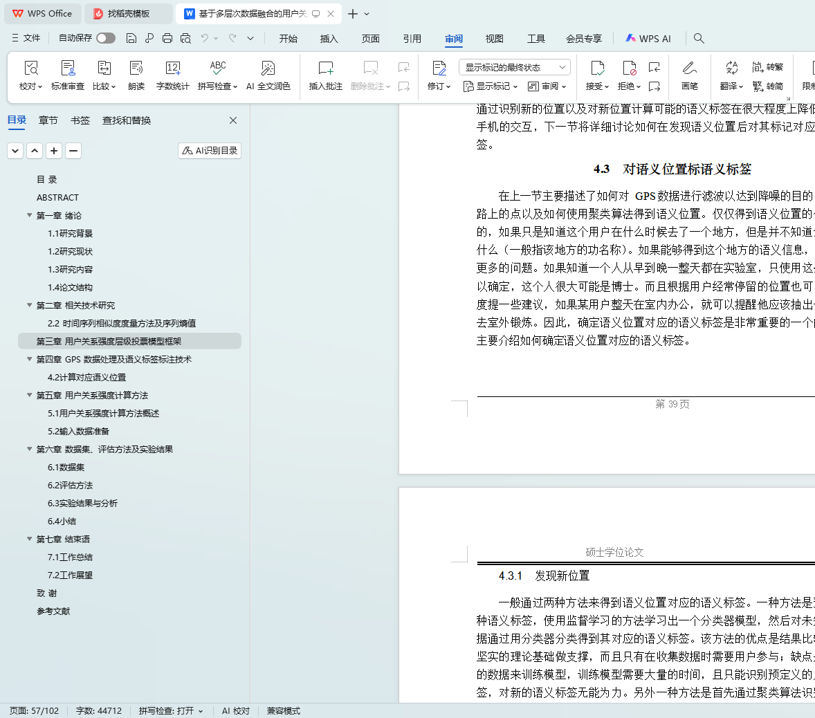Select the 画笔 pen tool
The height and width of the screenshot is (718, 815).
tap(689, 68)
